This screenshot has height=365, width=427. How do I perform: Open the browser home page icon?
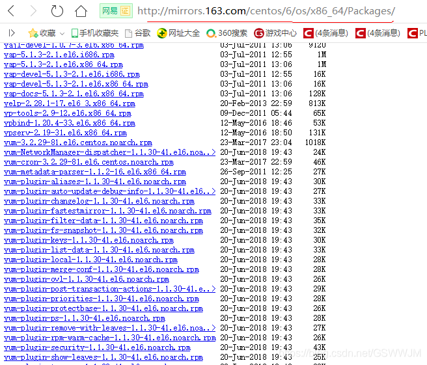[81, 11]
